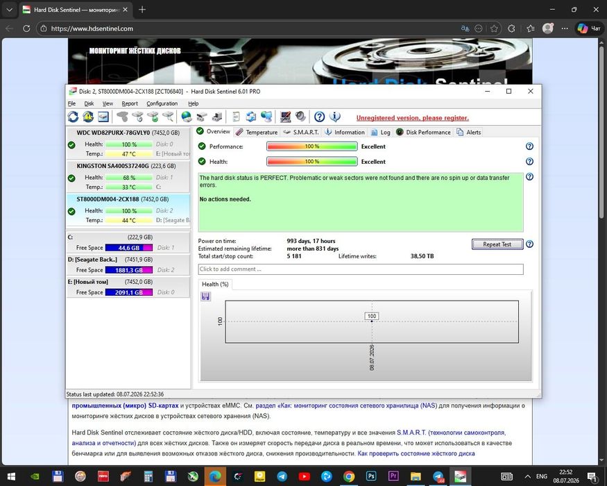
Task: Switch to the Alerts tab
Action: point(469,132)
